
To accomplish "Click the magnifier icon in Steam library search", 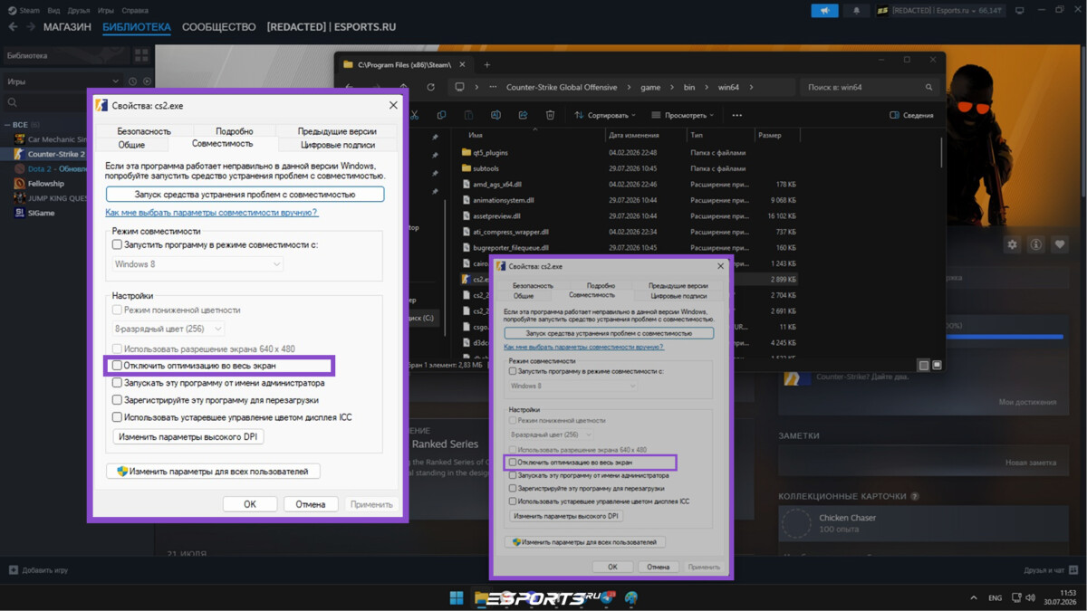I will coord(13,102).
